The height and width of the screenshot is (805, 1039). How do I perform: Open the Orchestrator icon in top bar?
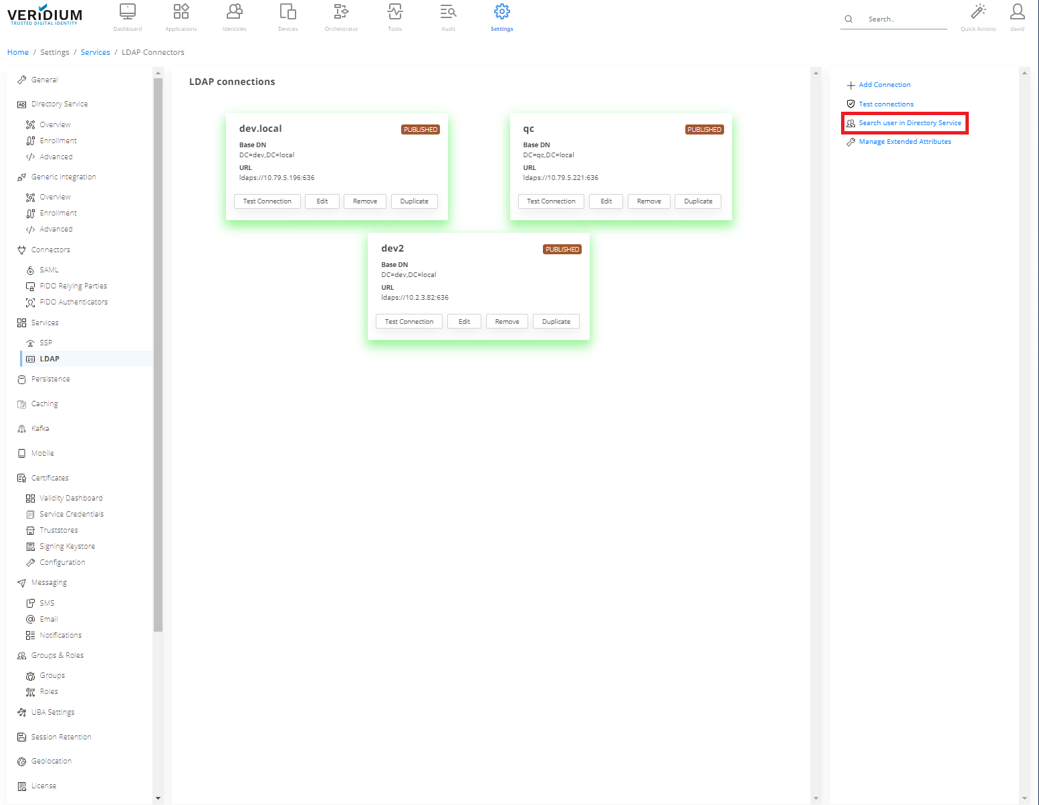pos(341,12)
